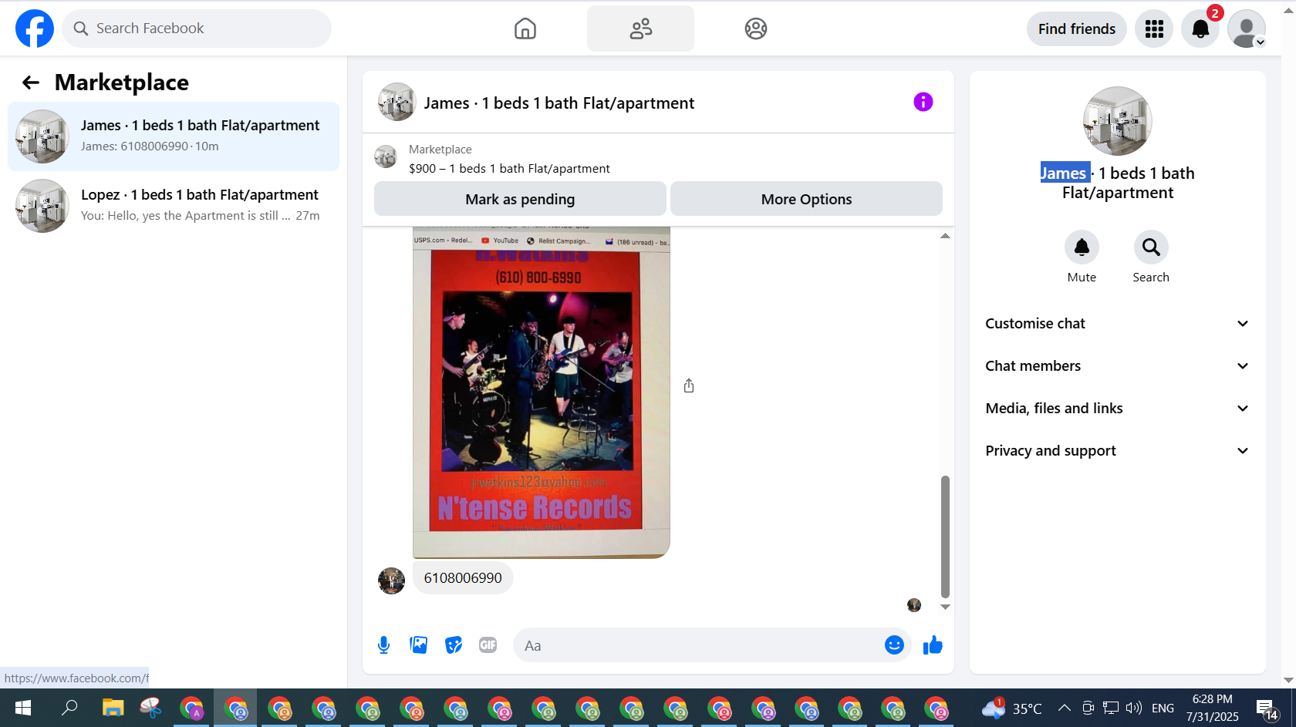Show hidden system tray icons
This screenshot has width=1296, height=727.
point(1065,708)
